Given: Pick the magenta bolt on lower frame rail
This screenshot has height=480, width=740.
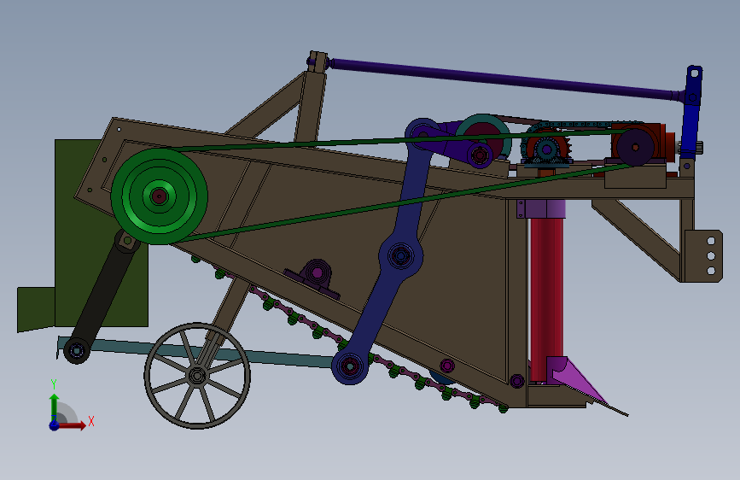Looking at the screenshot, I should 447,366.
